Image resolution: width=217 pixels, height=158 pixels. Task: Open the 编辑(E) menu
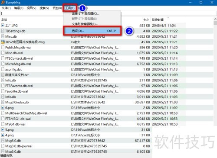coord(19,8)
